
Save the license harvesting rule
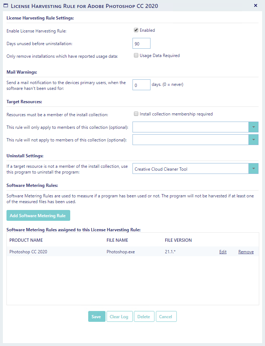click(x=96, y=316)
